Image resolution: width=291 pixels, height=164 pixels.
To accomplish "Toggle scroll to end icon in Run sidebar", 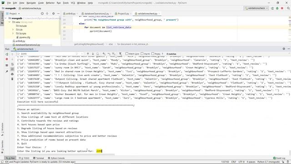I will [12, 69].
